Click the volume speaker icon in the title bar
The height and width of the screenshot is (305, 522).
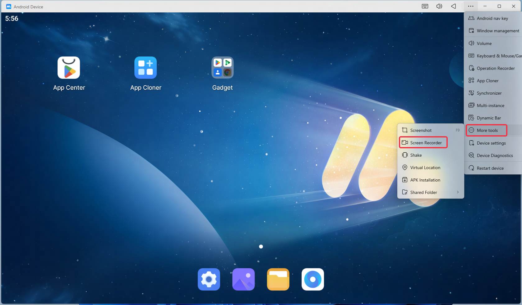pyautogui.click(x=439, y=6)
